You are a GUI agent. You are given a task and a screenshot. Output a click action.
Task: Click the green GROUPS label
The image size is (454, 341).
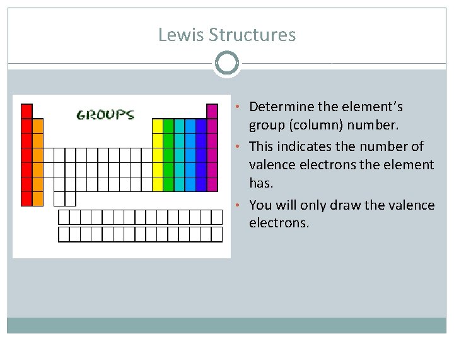(105, 115)
